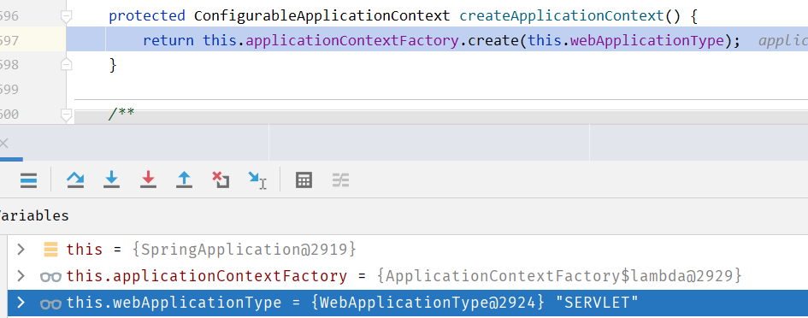The width and height of the screenshot is (808, 318).
Task: Click the glasses watch icon for webApplicationType
Action: point(50,303)
